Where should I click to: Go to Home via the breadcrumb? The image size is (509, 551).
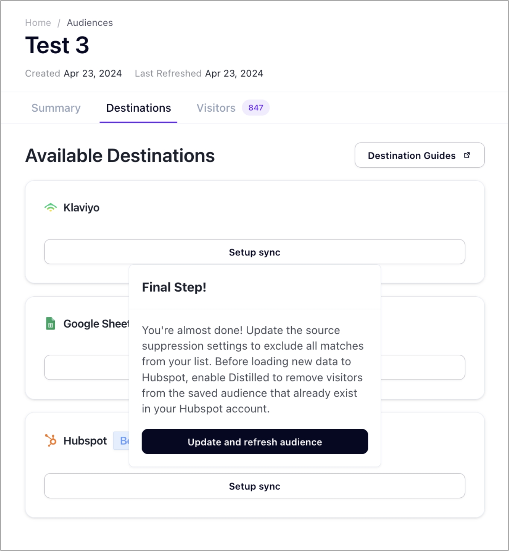[38, 23]
